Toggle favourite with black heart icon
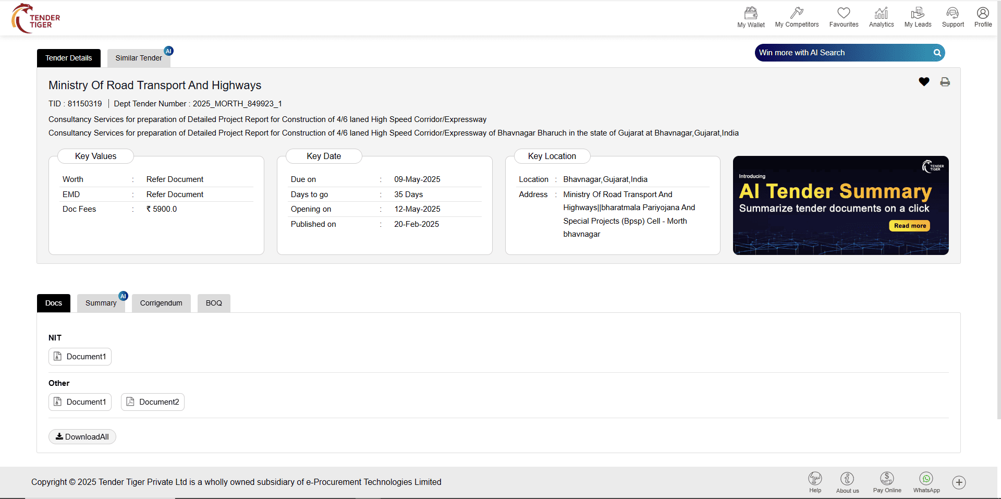1001x499 pixels. tap(924, 82)
